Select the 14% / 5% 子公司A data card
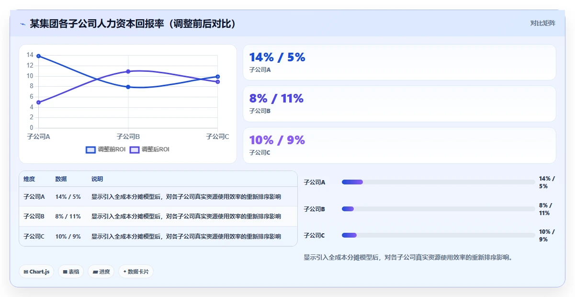 [399, 62]
